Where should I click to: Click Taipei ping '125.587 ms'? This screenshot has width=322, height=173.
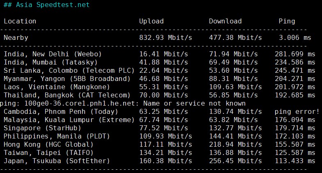295,153
